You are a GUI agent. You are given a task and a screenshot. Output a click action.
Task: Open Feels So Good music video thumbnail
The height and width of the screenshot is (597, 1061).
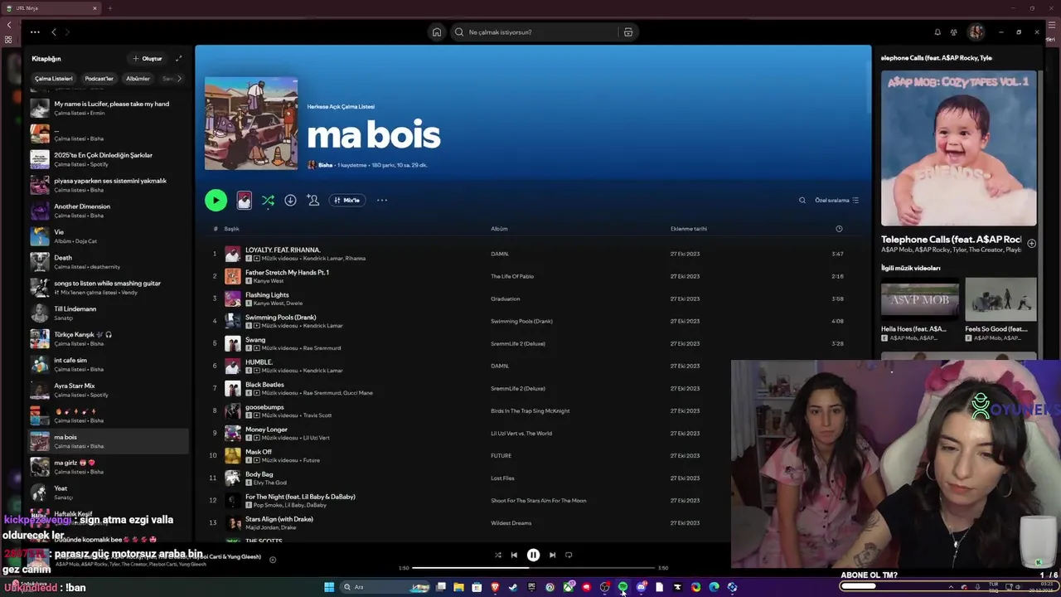click(1000, 298)
